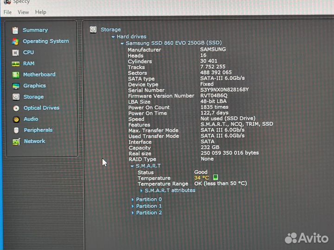Click the LBA Size value 48-bit LBA

point(213,101)
